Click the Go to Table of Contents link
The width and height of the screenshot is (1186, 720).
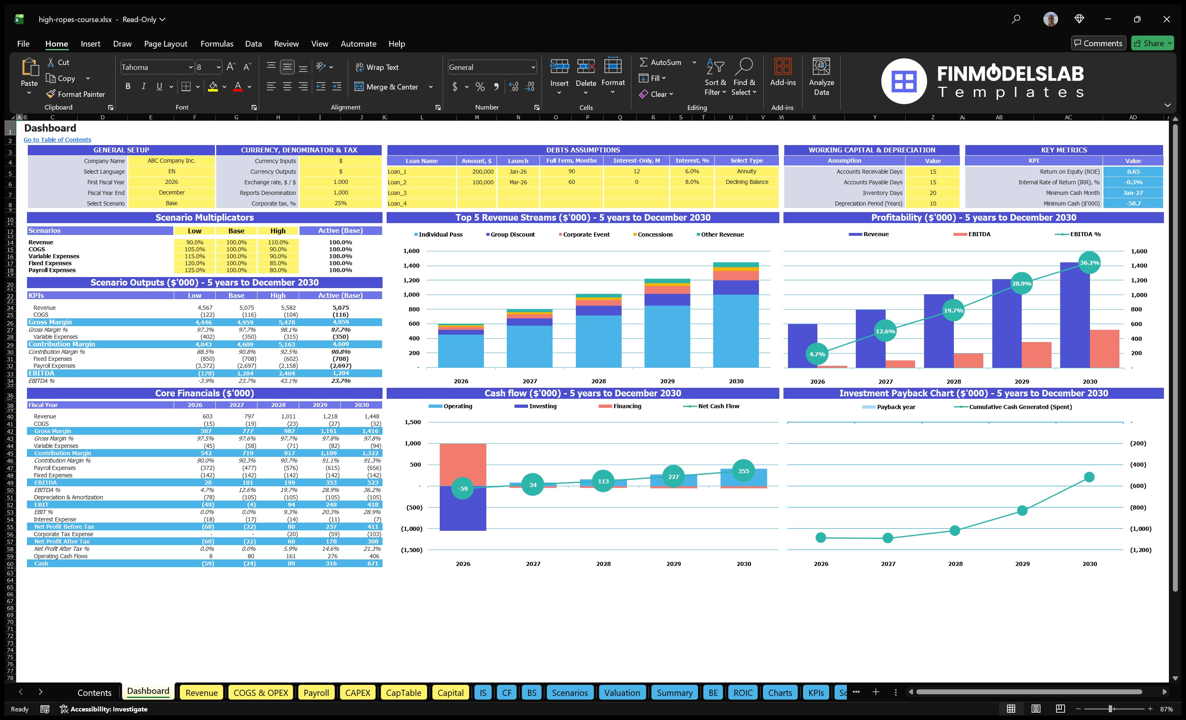click(x=57, y=139)
